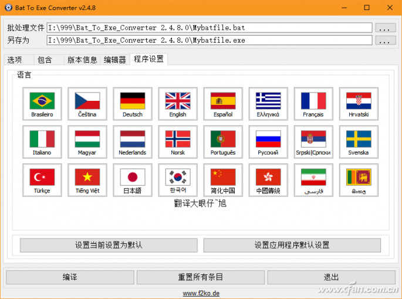Click 设置当前设置为默认 button
The height and width of the screenshot is (299, 402).
109,245
